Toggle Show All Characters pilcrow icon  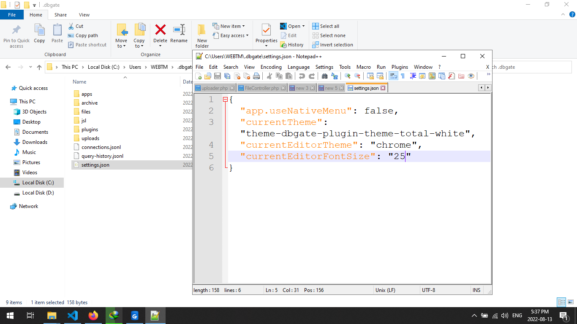click(x=403, y=76)
